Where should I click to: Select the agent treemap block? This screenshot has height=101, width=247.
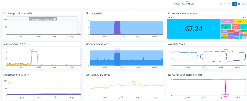[240, 21]
